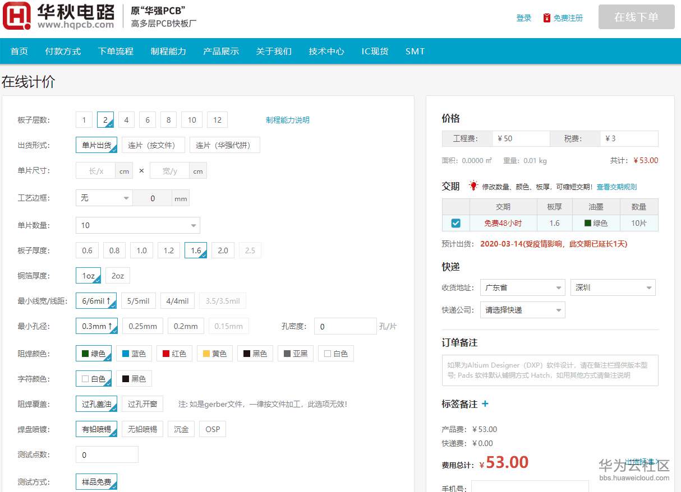Select 4/4mil minimum trace width

click(x=178, y=301)
